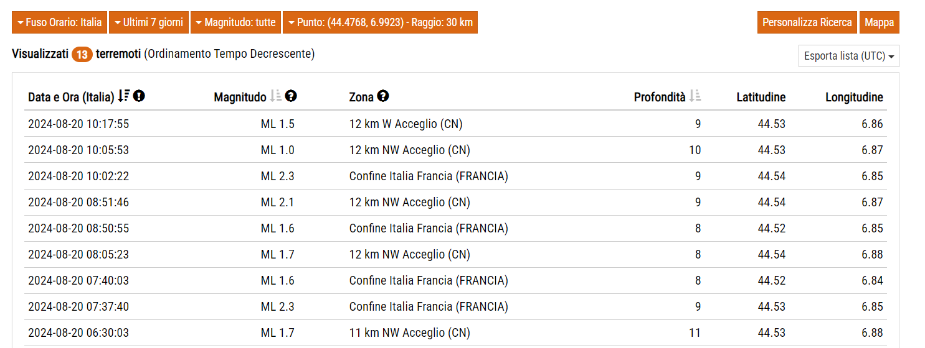Image resolution: width=925 pixels, height=348 pixels.
Task: Open 12 km NW Acceglio 08:51:46 row
Action: tap(455, 202)
